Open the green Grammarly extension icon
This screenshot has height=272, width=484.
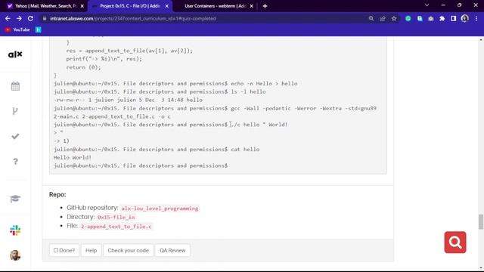(x=408, y=18)
